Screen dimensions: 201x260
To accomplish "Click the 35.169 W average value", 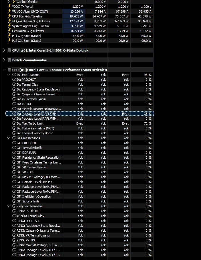I will pyautogui.click(x=145, y=21).
